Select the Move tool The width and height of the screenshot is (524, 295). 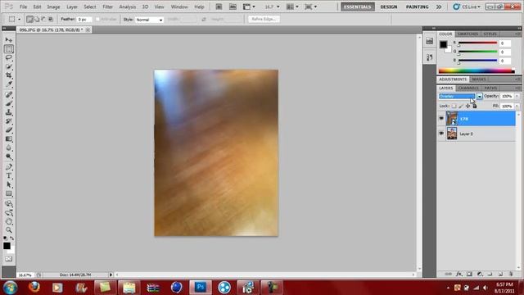(9, 40)
